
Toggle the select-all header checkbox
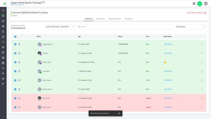tap(15, 37)
